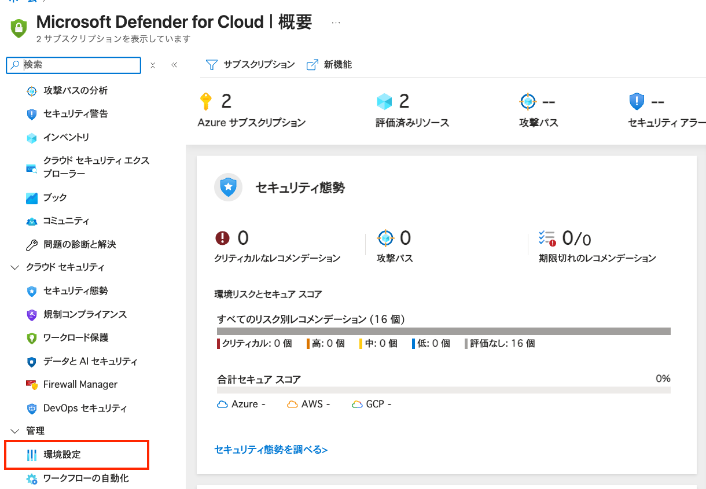Collapse the 管理 section chevron
Screen dimensions: 706x489
coord(15,431)
